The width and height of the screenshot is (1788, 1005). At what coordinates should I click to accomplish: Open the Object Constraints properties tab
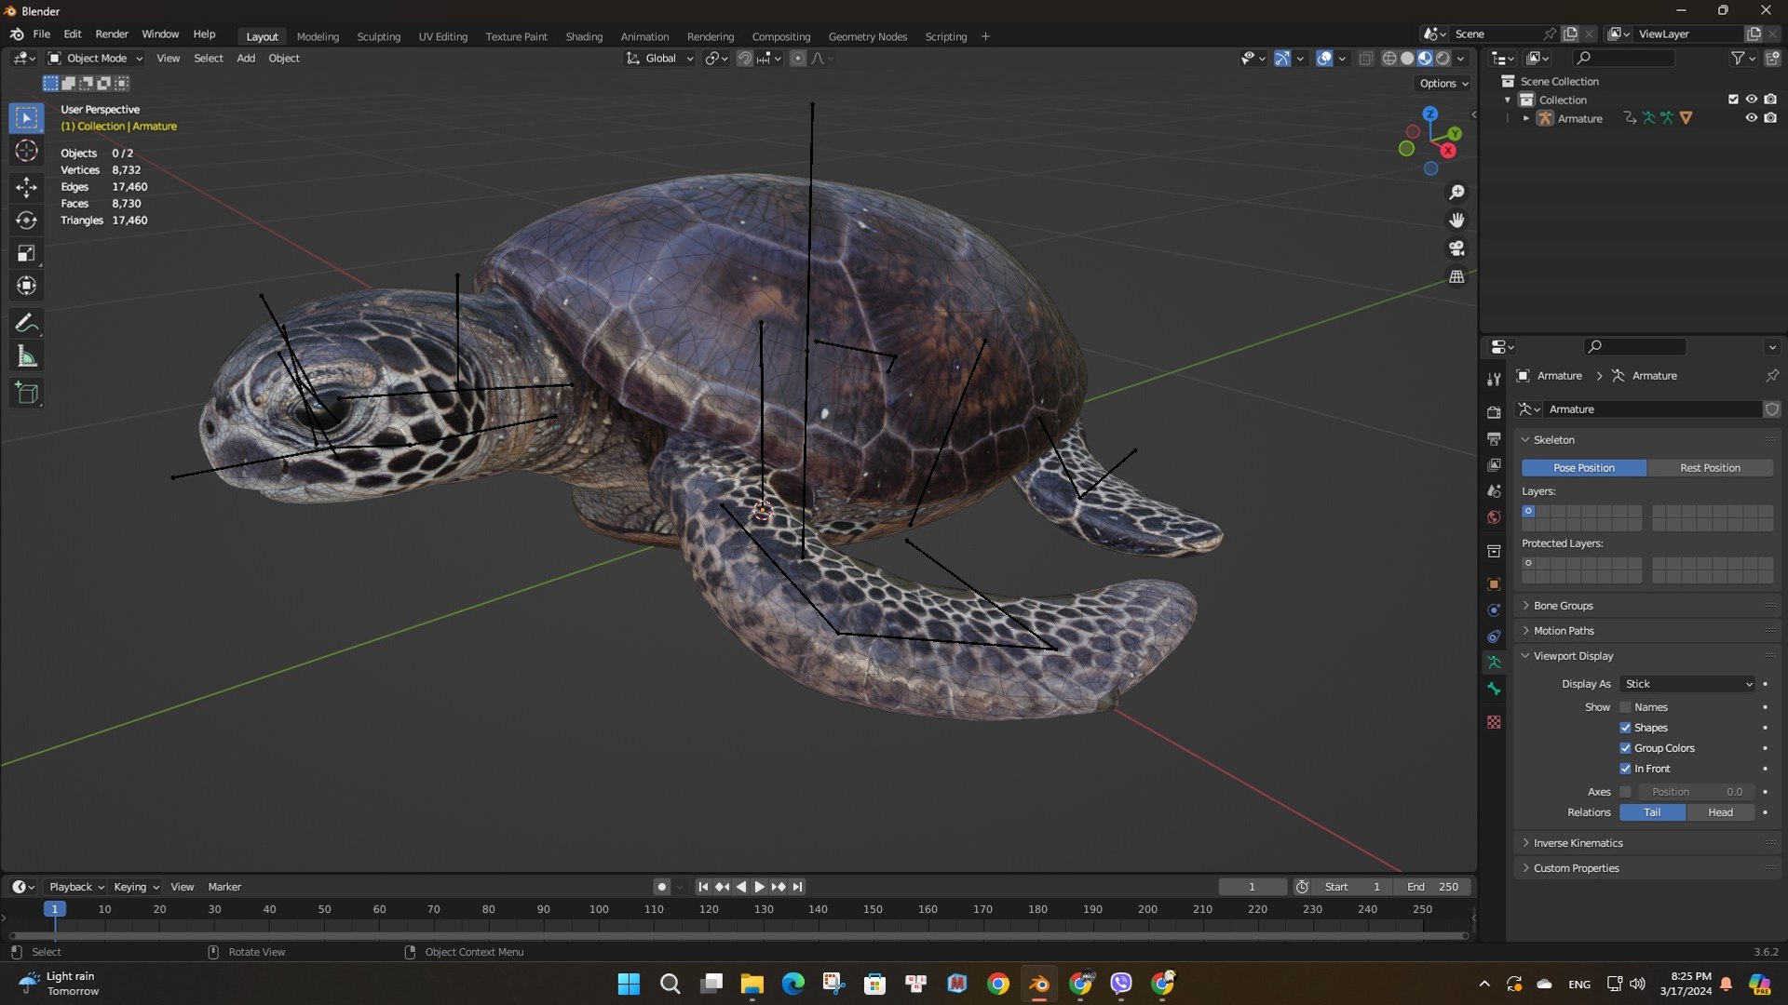(1494, 636)
